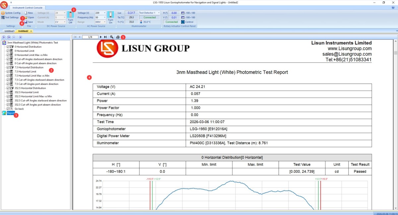This screenshot has height=215, width=398.
Task: Click the H angle value field
Action: tap(174, 13)
